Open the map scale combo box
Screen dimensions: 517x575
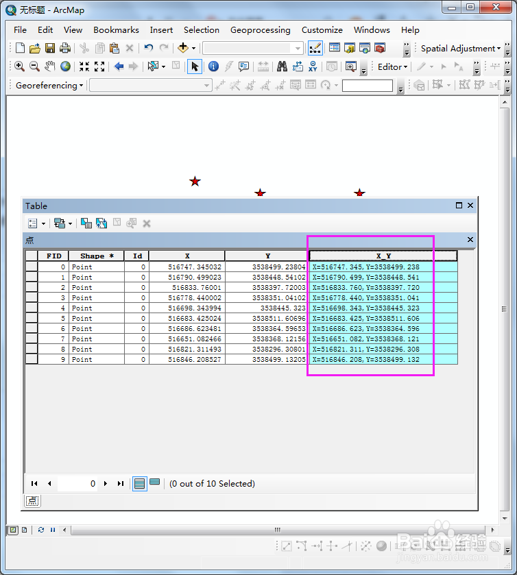click(x=253, y=48)
